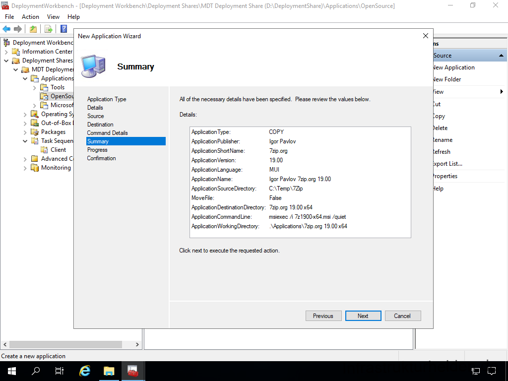Click the Monitoring node icon

coord(35,168)
